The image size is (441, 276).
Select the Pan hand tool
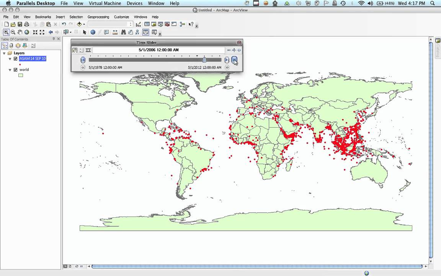20,32
